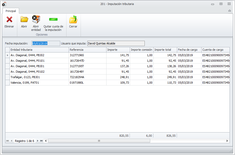The height and width of the screenshot is (155, 235).
Task: Select the Trafalgar, 0123, PBJ01 row
Action: pyautogui.click(x=39, y=77)
